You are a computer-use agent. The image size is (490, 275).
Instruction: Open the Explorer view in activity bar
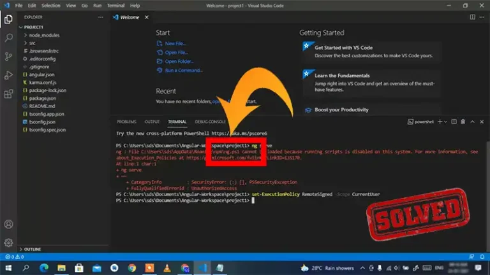pyautogui.click(x=8, y=19)
